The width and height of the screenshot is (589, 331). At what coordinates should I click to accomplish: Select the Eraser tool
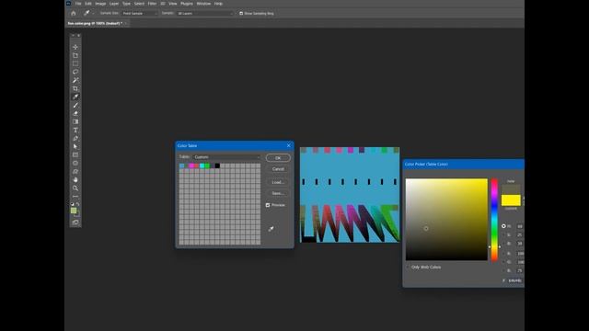click(75, 113)
